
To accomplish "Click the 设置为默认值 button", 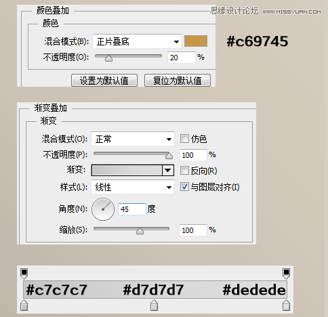I will (x=104, y=81).
